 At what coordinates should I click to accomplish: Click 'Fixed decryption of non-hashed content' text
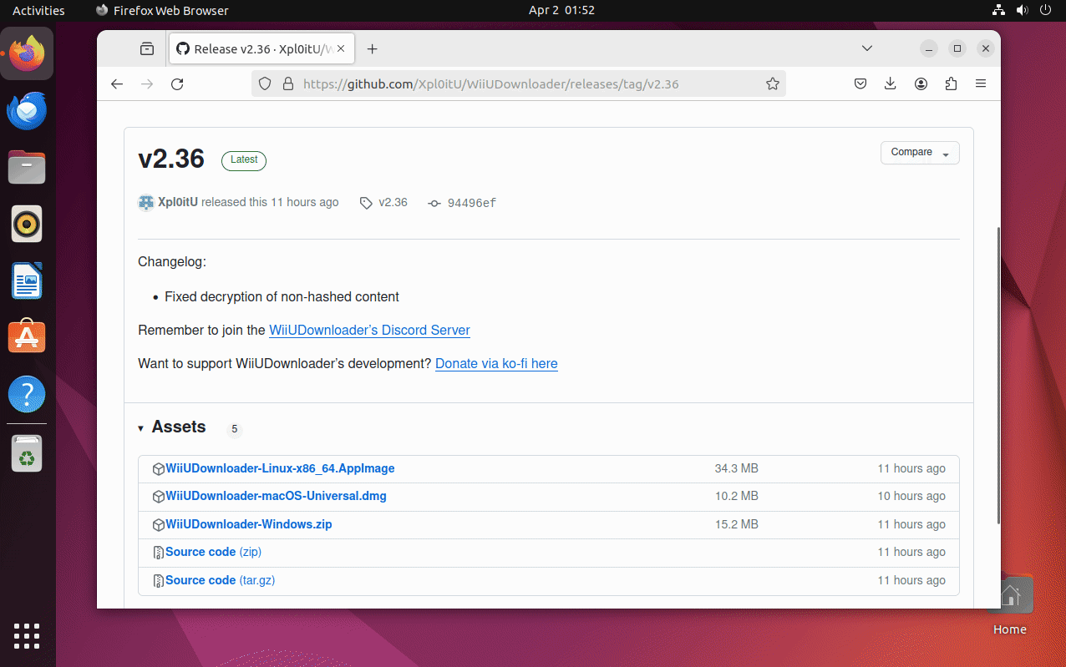tap(282, 296)
